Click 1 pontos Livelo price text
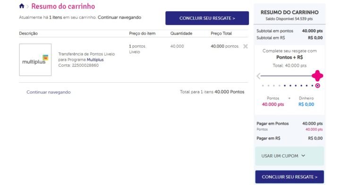The width and height of the screenshot is (340, 185). [137, 49]
